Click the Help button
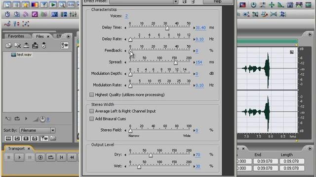The image size is (316, 177). coord(217,1)
